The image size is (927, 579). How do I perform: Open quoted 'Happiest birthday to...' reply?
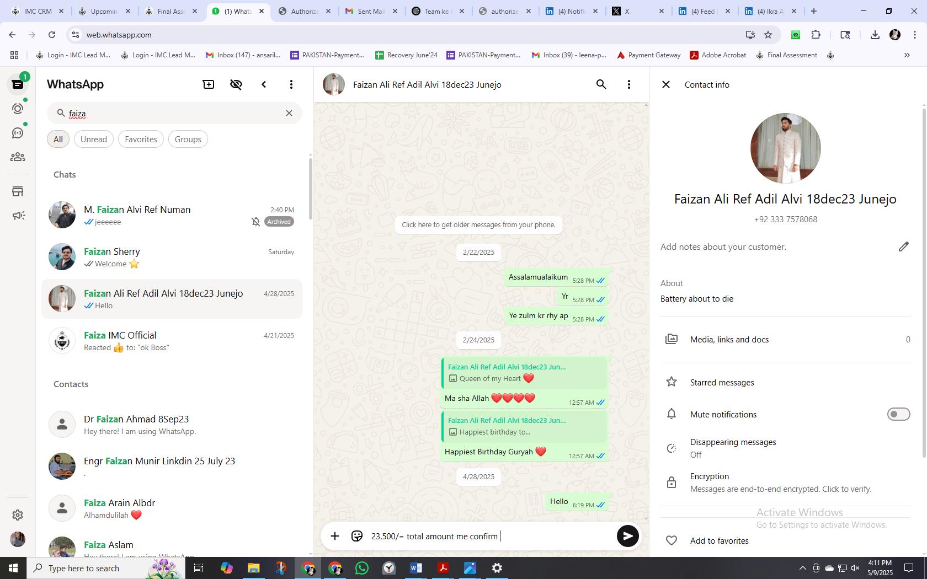[x=525, y=426]
